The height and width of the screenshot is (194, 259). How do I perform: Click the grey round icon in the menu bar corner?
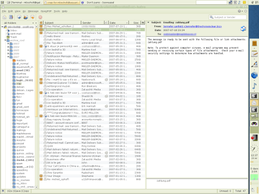coord(239,11)
